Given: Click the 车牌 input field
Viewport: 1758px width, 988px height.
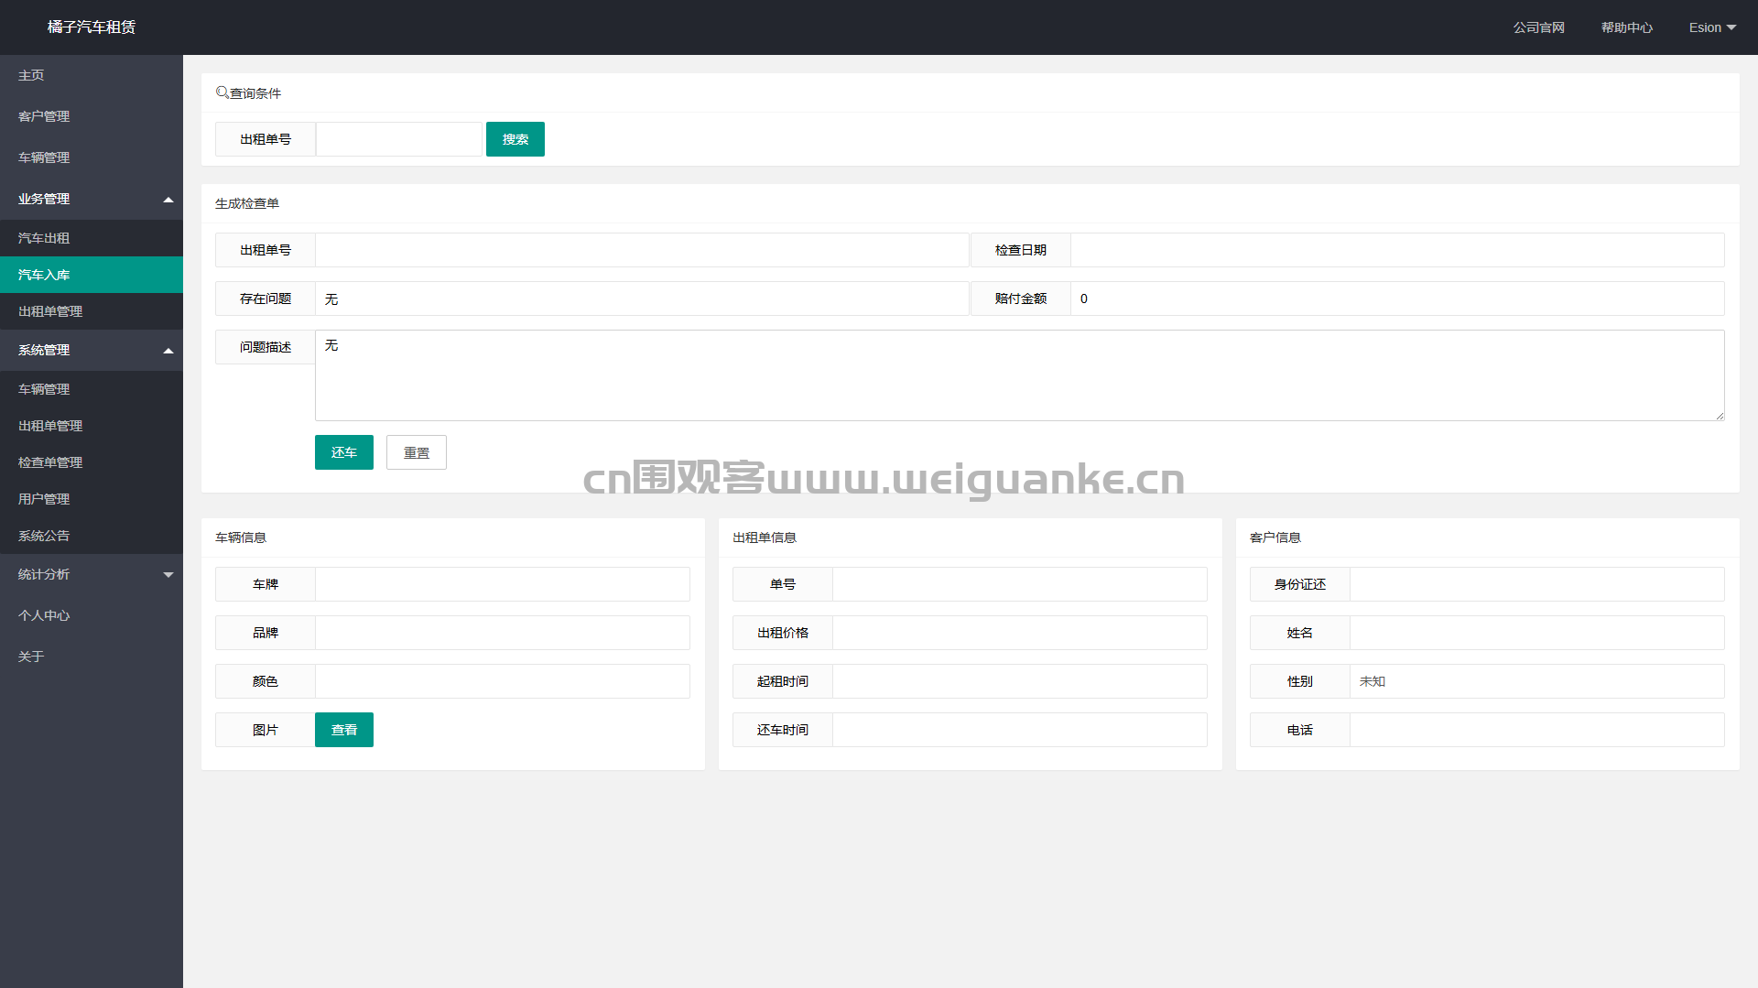Looking at the screenshot, I should coord(503,584).
